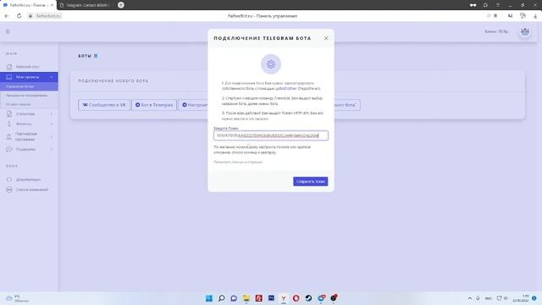Click the Документация code brackets icon
This screenshot has height=305, width=542.
(x=9, y=180)
